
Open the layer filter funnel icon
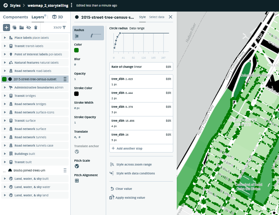tap(64, 28)
